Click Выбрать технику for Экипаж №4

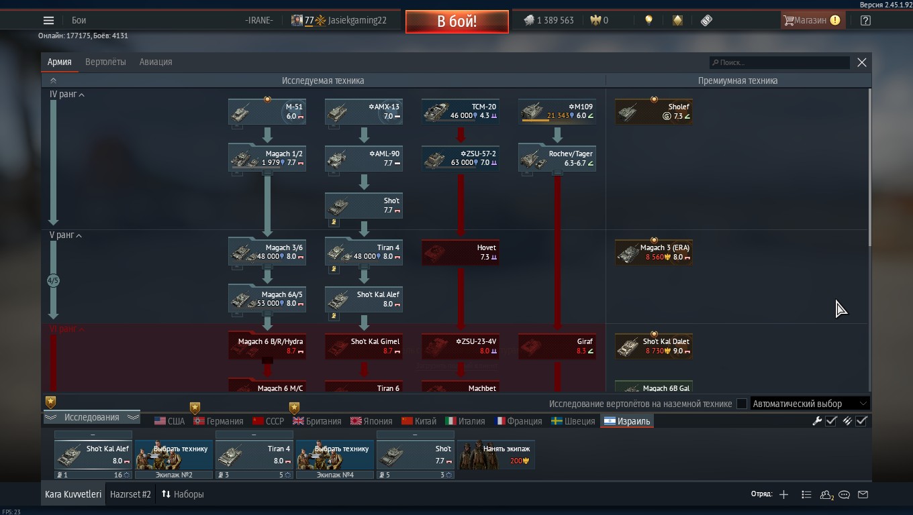[x=335, y=455]
